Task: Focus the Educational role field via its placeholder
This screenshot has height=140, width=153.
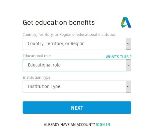Action: click(44, 65)
